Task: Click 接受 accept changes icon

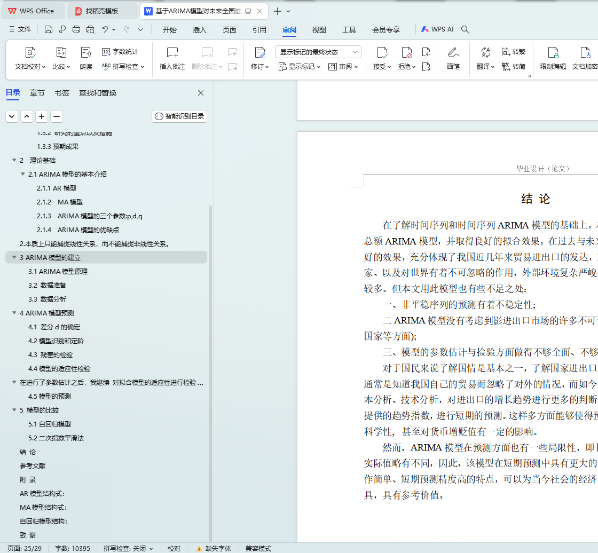Action: 382,58
